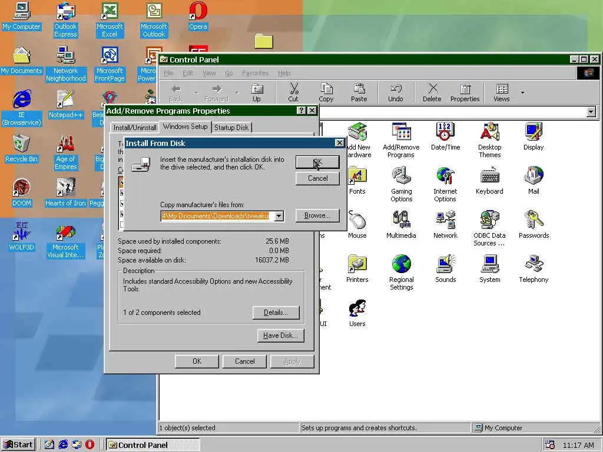This screenshot has height=452, width=603.
Task: Open the Favorites menu in Control Panel
Action: (x=256, y=73)
